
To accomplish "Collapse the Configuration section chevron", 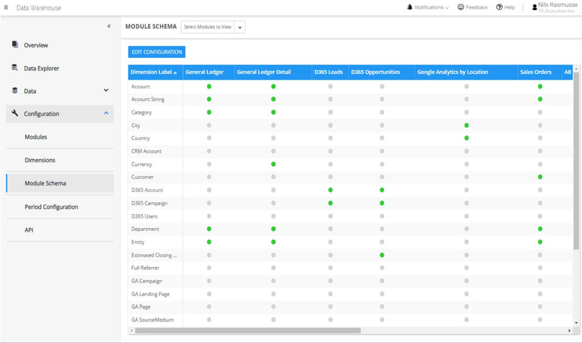I will coord(106,113).
